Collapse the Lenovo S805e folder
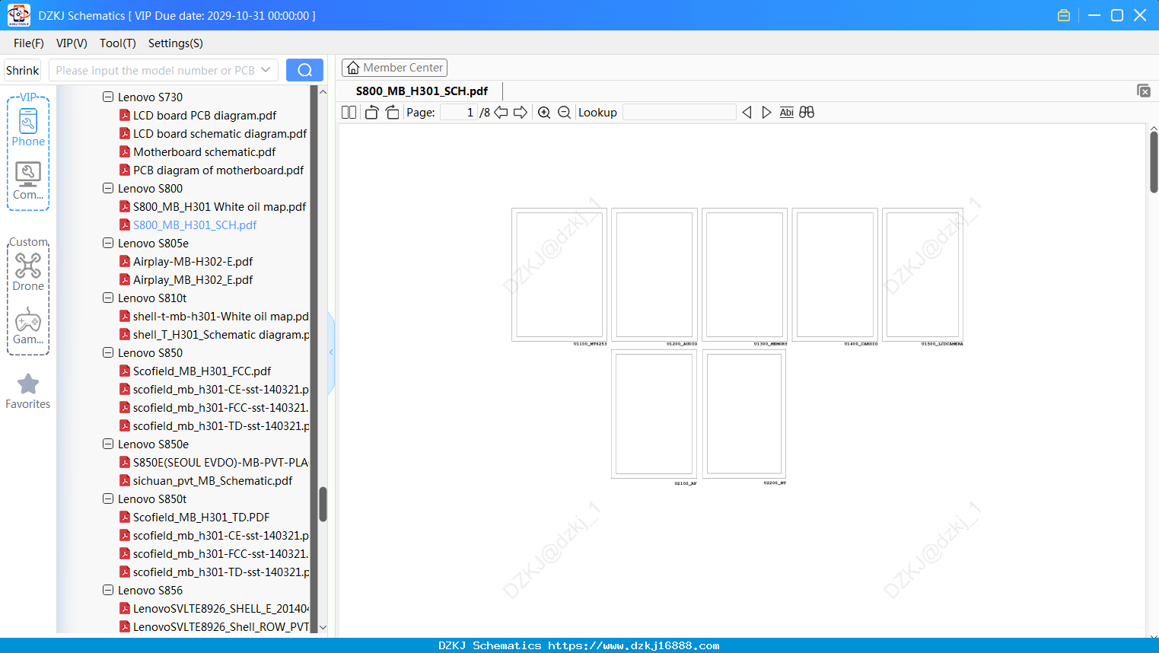This screenshot has width=1159, height=653. (x=108, y=243)
